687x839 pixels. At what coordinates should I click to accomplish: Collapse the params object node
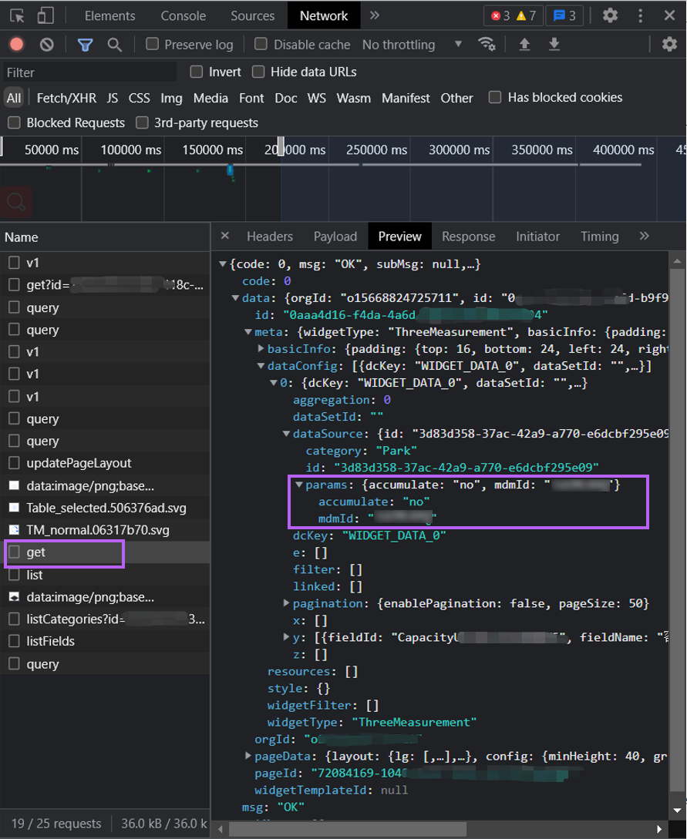[299, 485]
